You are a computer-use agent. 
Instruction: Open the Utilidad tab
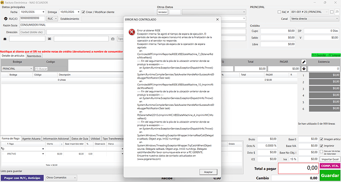[95, 138]
